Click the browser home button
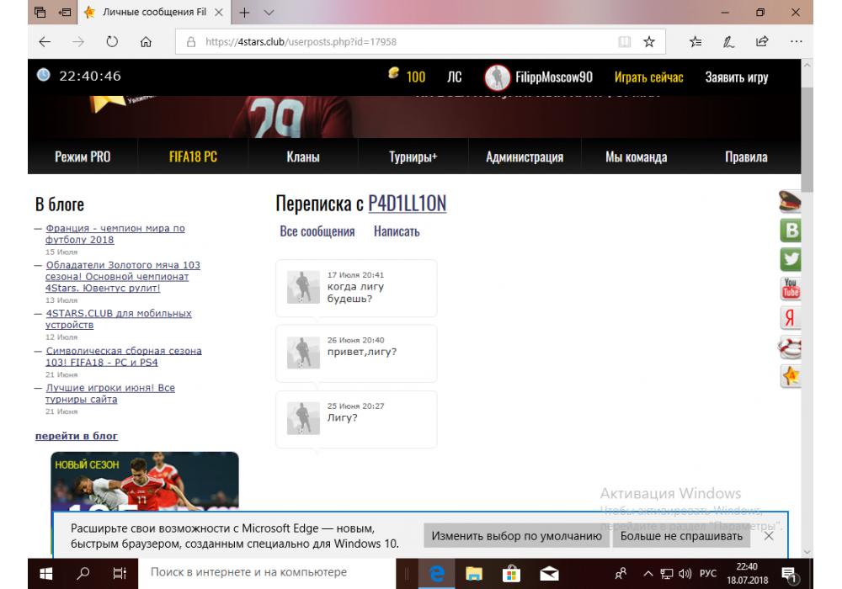 pos(146,42)
